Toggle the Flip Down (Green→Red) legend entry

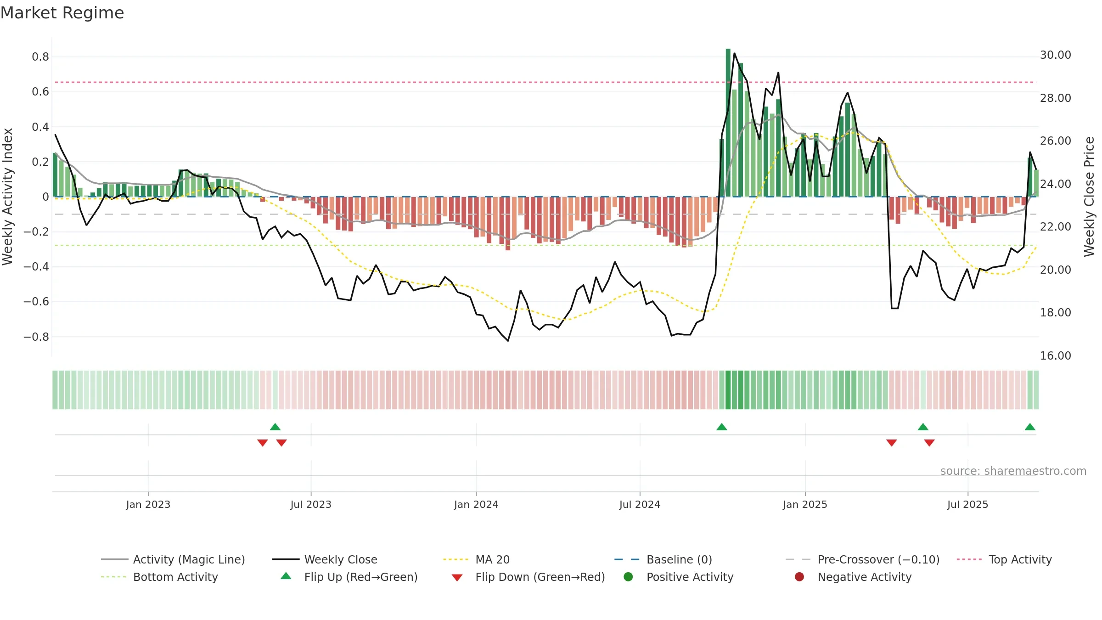pos(528,577)
